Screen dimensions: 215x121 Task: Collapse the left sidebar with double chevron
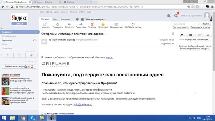click(x=2, y=28)
